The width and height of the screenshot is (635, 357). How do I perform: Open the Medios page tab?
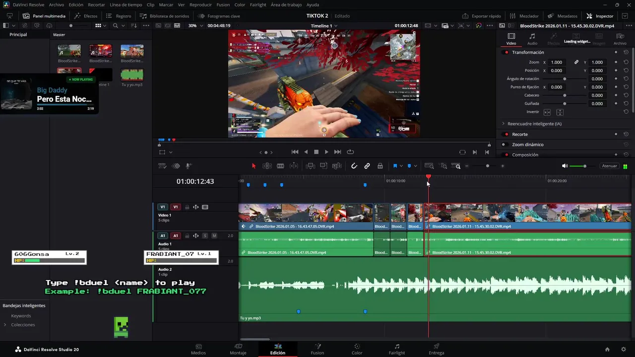[x=198, y=349]
